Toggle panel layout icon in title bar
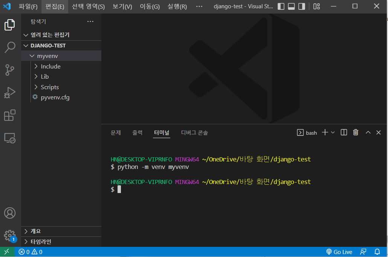Image resolution: width=388 pixels, height=257 pixels. point(291,6)
